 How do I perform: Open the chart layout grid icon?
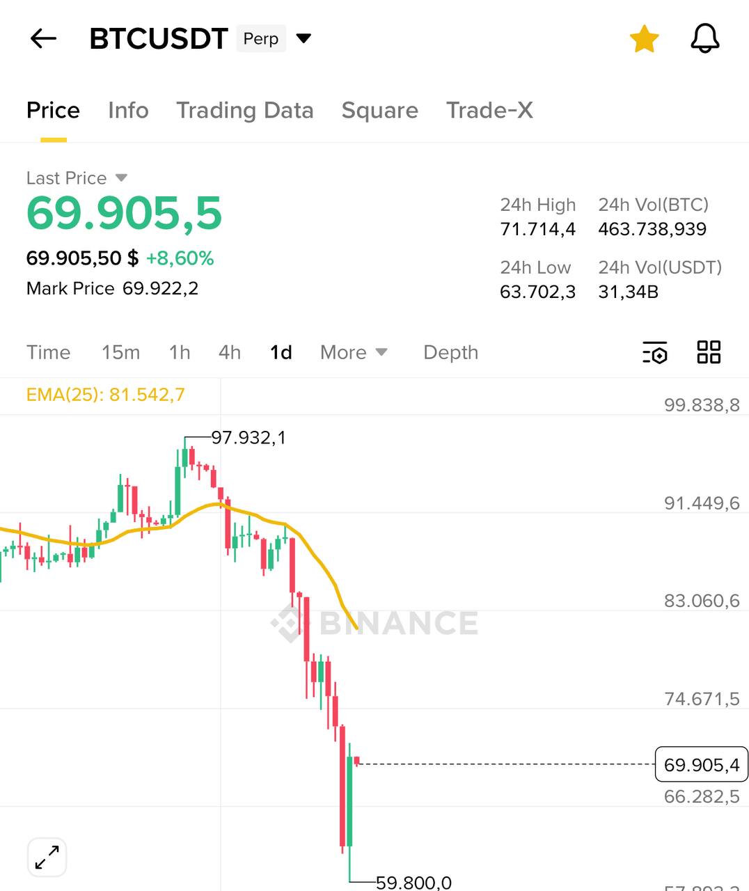709,353
